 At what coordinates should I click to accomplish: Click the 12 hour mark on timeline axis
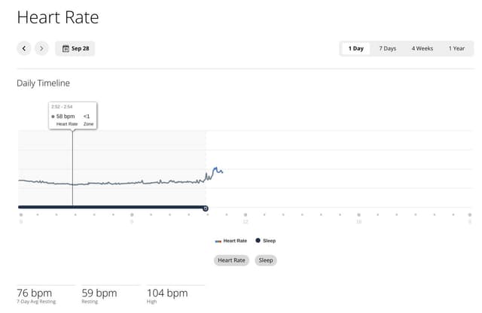click(245, 220)
